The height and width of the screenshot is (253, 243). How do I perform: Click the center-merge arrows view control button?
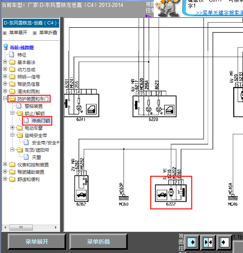pyautogui.click(x=208, y=242)
